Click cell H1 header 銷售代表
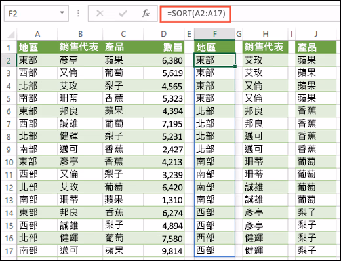The image size is (341, 261). tap(266, 47)
